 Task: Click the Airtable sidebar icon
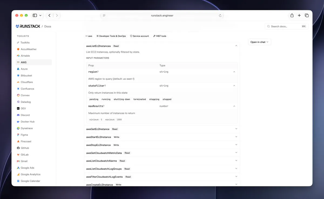[18, 56]
